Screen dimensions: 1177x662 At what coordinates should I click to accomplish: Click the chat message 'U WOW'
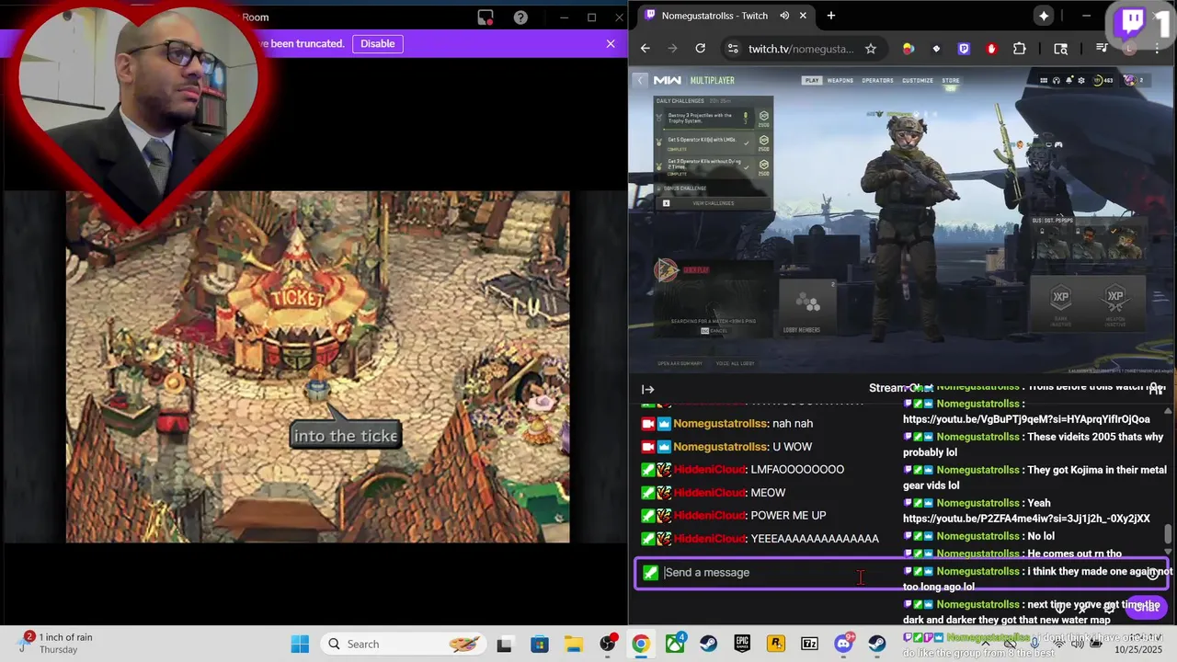(x=792, y=447)
